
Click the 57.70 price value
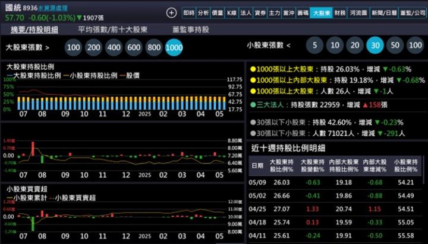14,18
